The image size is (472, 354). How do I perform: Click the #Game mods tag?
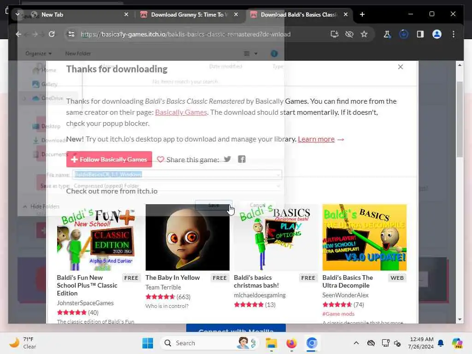(338, 314)
